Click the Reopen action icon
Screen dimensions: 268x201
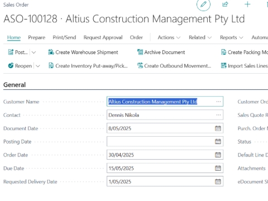click(11, 65)
